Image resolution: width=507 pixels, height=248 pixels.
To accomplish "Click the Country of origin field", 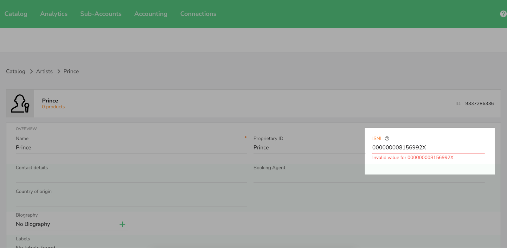I will [132, 201].
